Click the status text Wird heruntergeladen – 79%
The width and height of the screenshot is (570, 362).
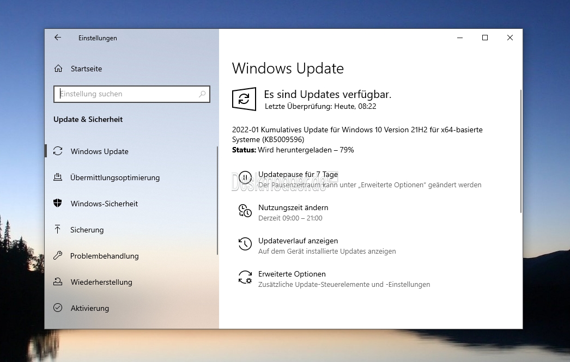306,150
